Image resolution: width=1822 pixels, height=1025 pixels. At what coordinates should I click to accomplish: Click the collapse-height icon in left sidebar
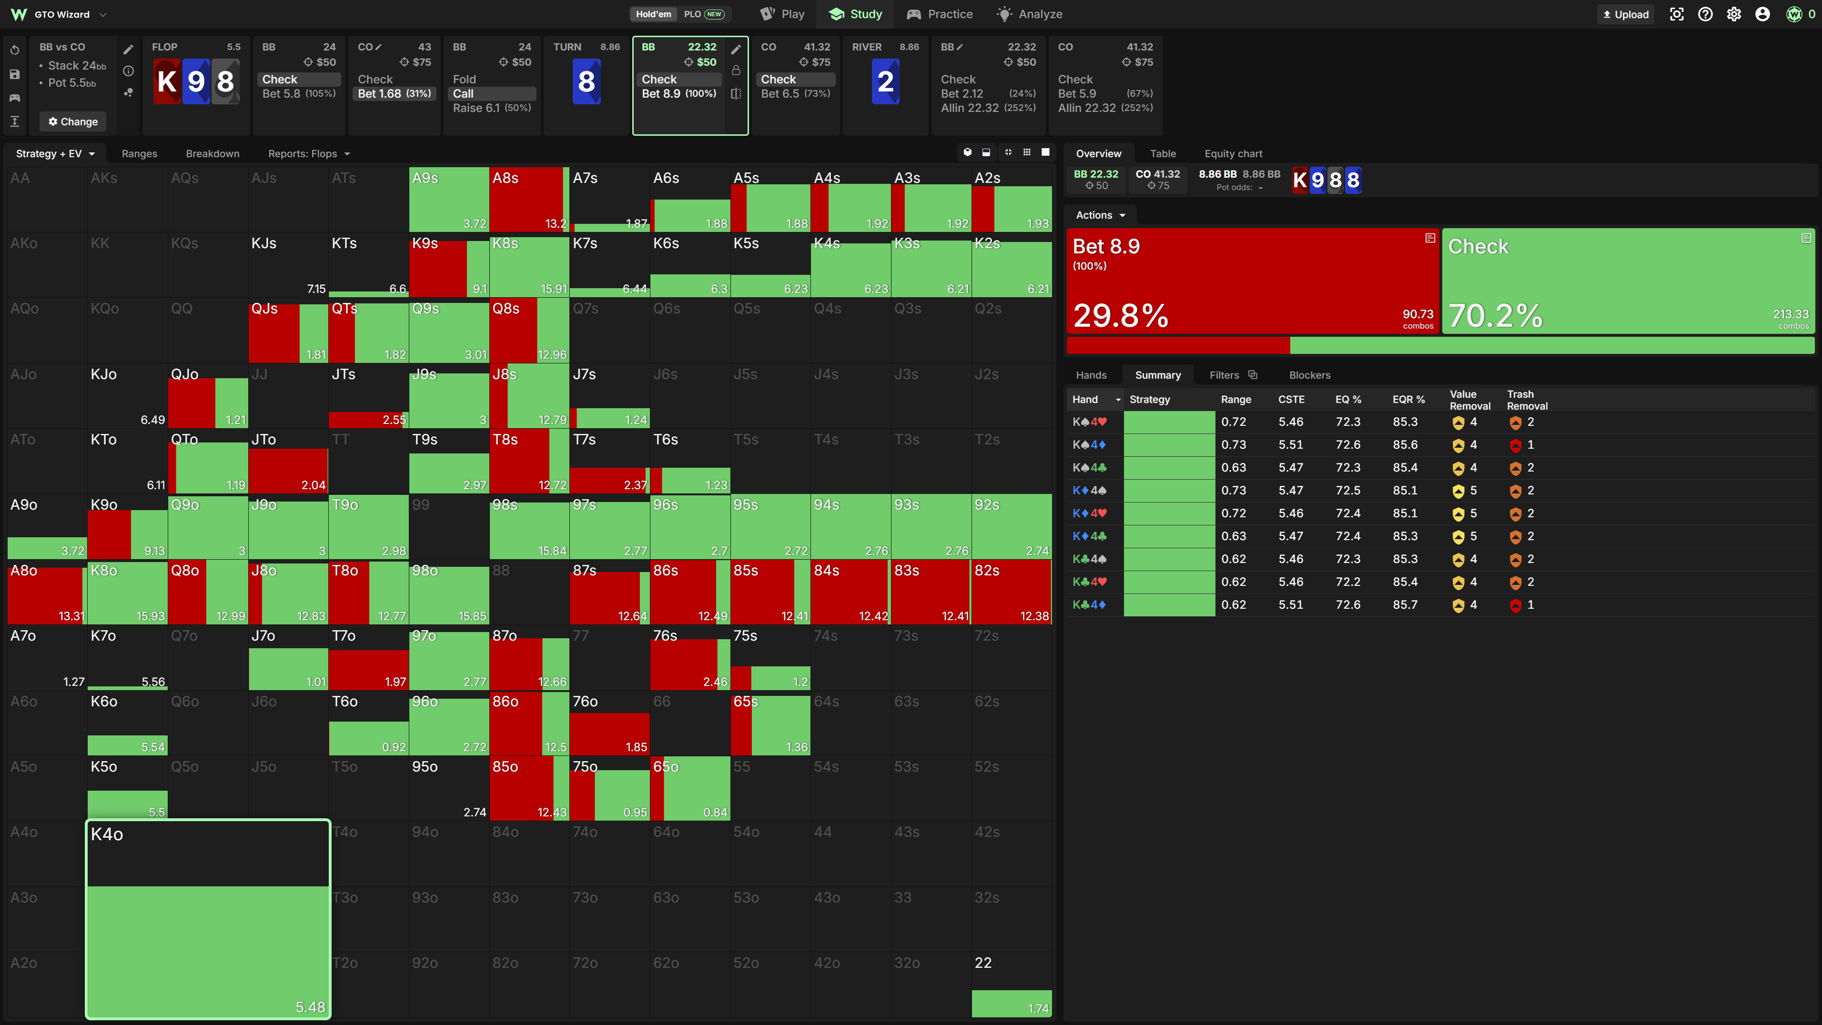point(15,121)
